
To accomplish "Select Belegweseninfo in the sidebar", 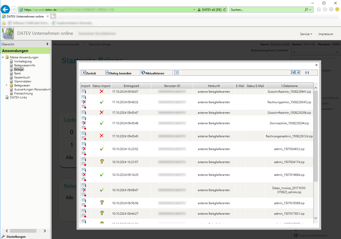I will (x=25, y=65).
